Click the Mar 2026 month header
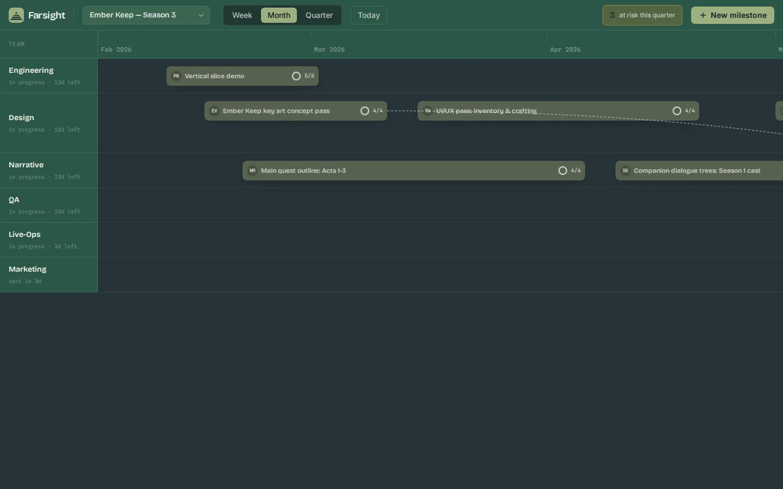 (x=330, y=49)
